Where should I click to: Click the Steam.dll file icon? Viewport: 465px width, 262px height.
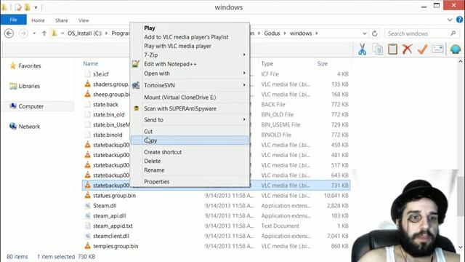(x=87, y=205)
